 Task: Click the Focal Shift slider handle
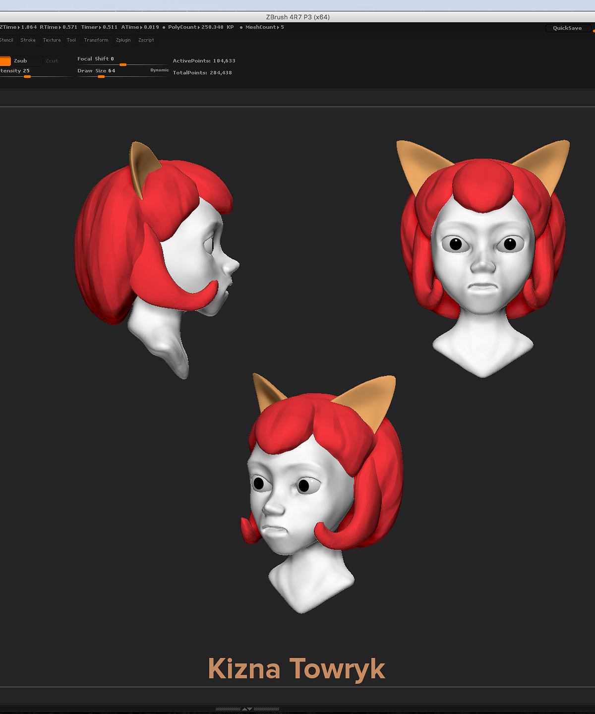(x=123, y=65)
